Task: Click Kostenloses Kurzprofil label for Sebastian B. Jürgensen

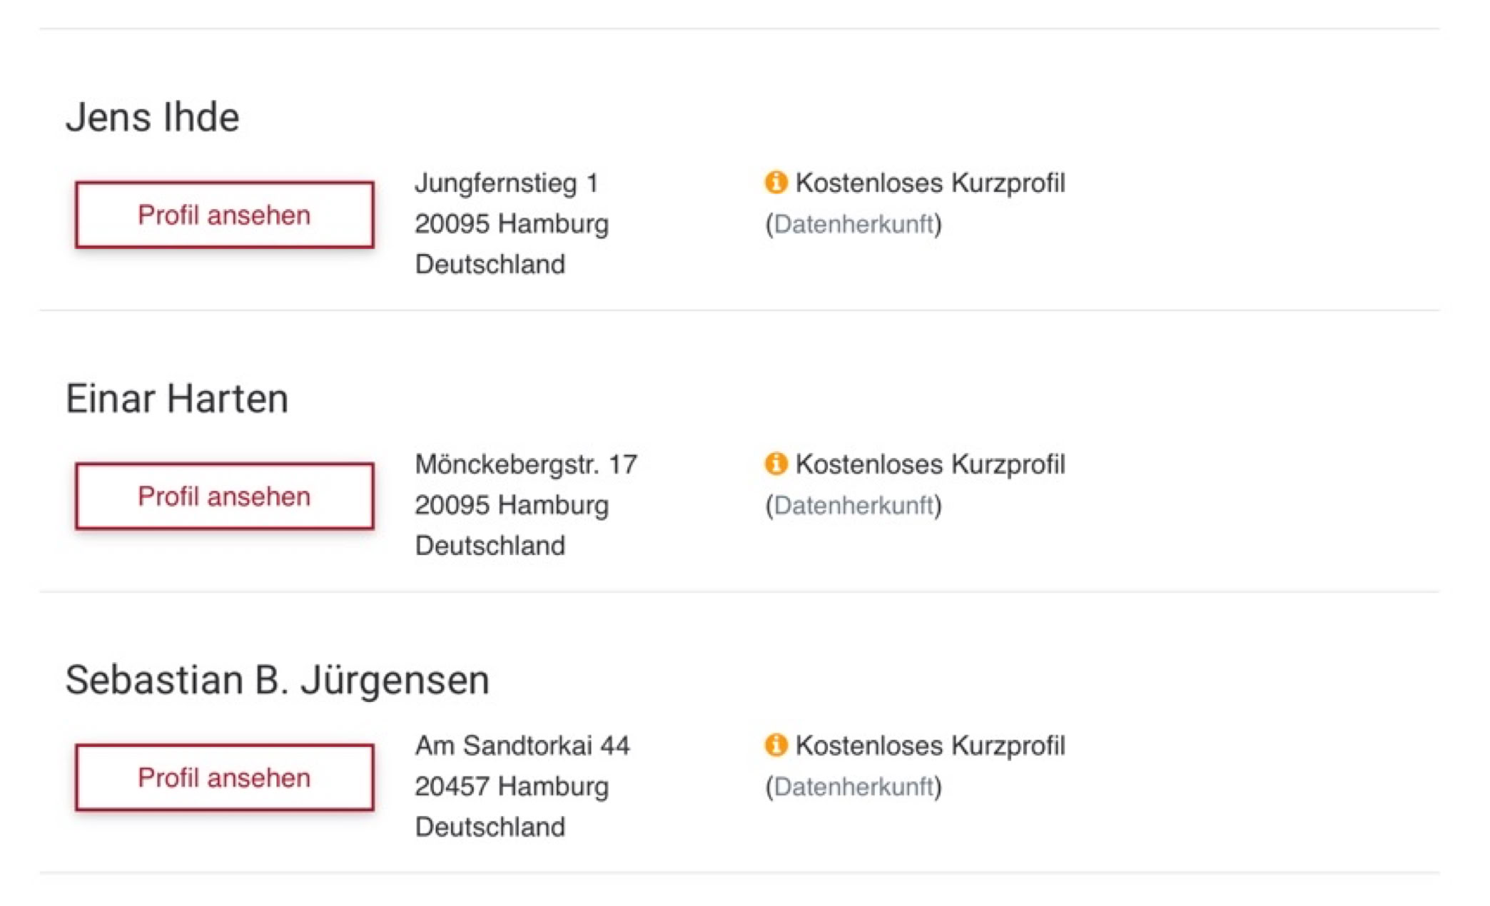Action: pos(930,745)
